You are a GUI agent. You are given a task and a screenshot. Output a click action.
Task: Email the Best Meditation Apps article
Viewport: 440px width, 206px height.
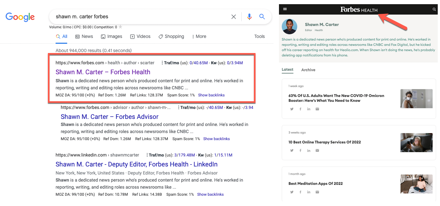317,192
